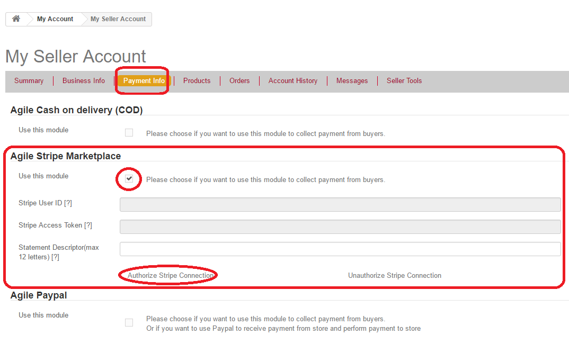Click the Stripe Access Token field
Image resolution: width=569 pixels, height=344 pixels.
click(x=340, y=227)
